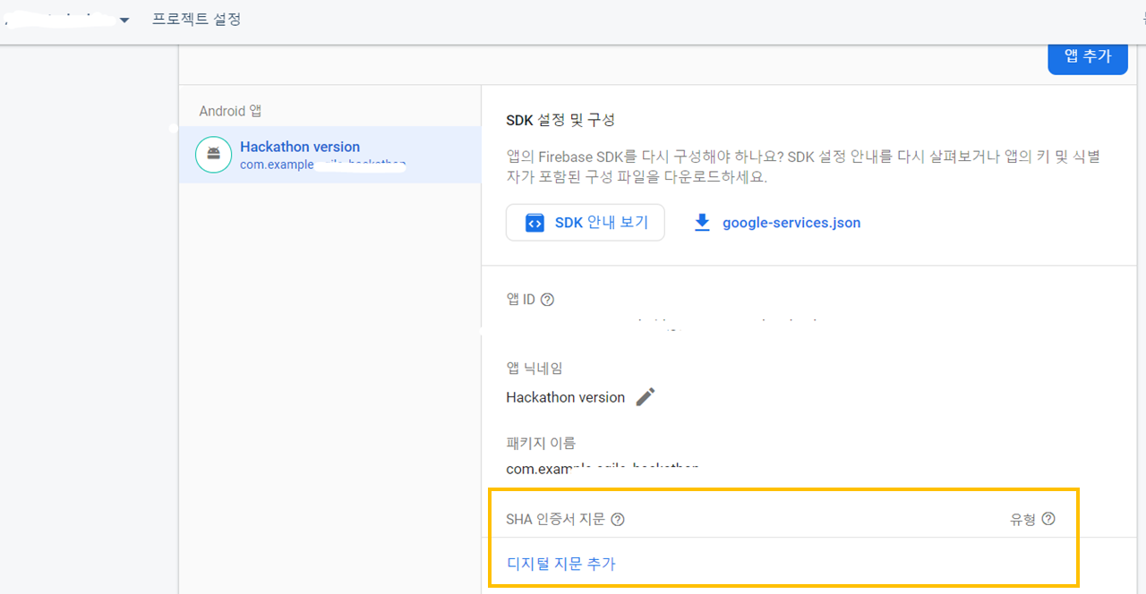The height and width of the screenshot is (594, 1146).
Task: Open the project selector dropdown arrow
Action: [124, 21]
